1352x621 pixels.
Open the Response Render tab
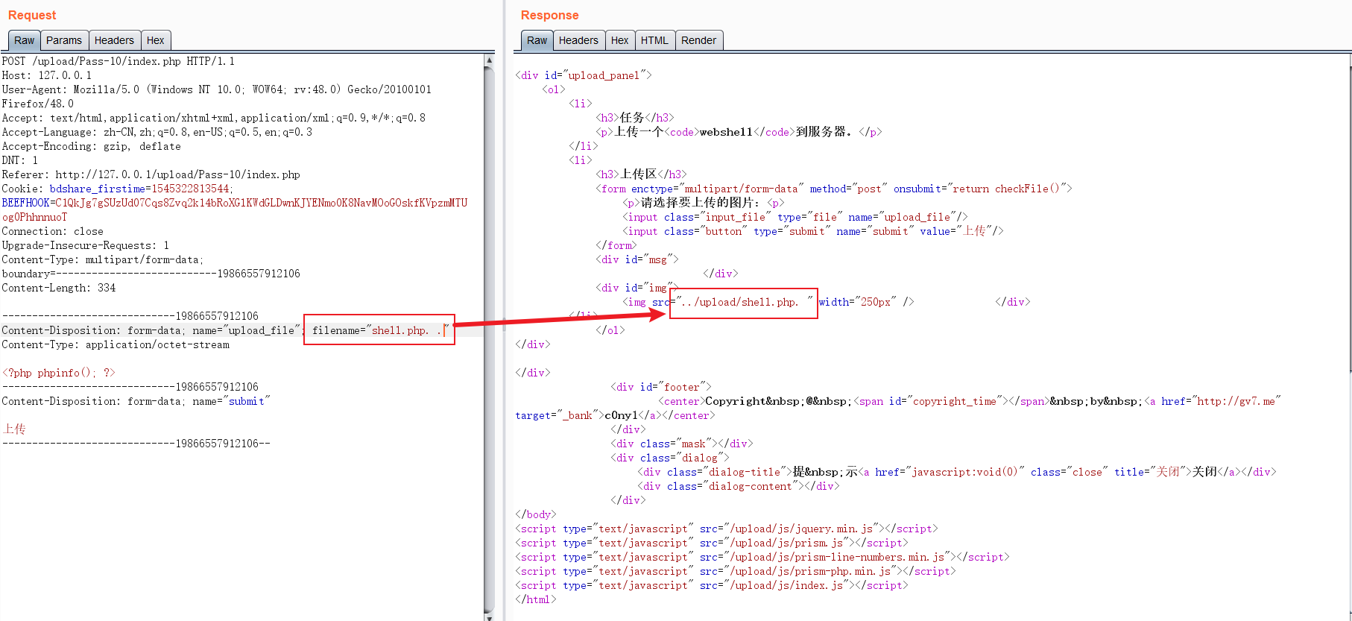pos(698,40)
